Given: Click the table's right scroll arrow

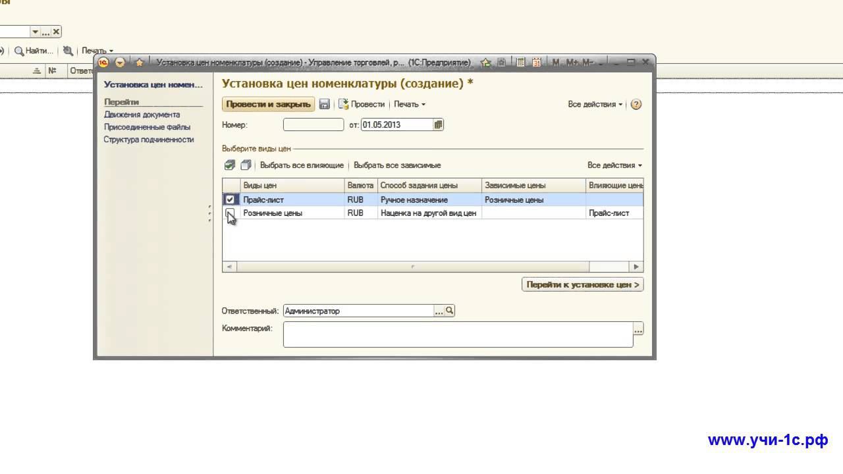Looking at the screenshot, I should (x=636, y=267).
